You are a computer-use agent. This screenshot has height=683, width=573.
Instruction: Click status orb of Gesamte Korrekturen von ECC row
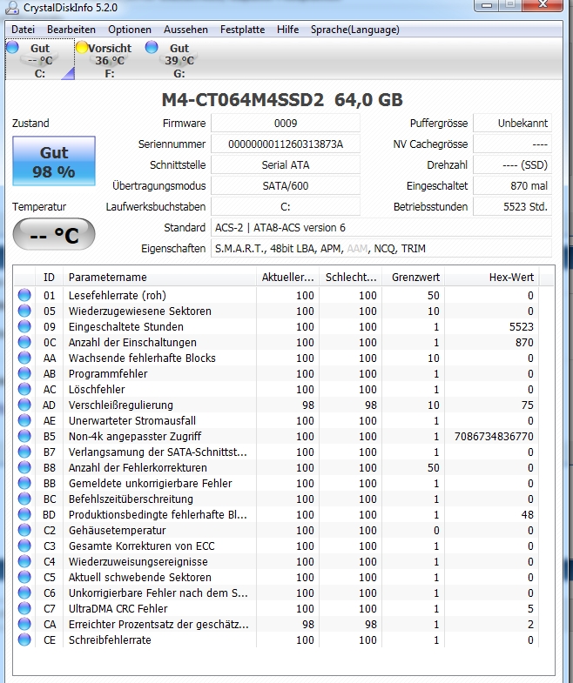pos(24,546)
